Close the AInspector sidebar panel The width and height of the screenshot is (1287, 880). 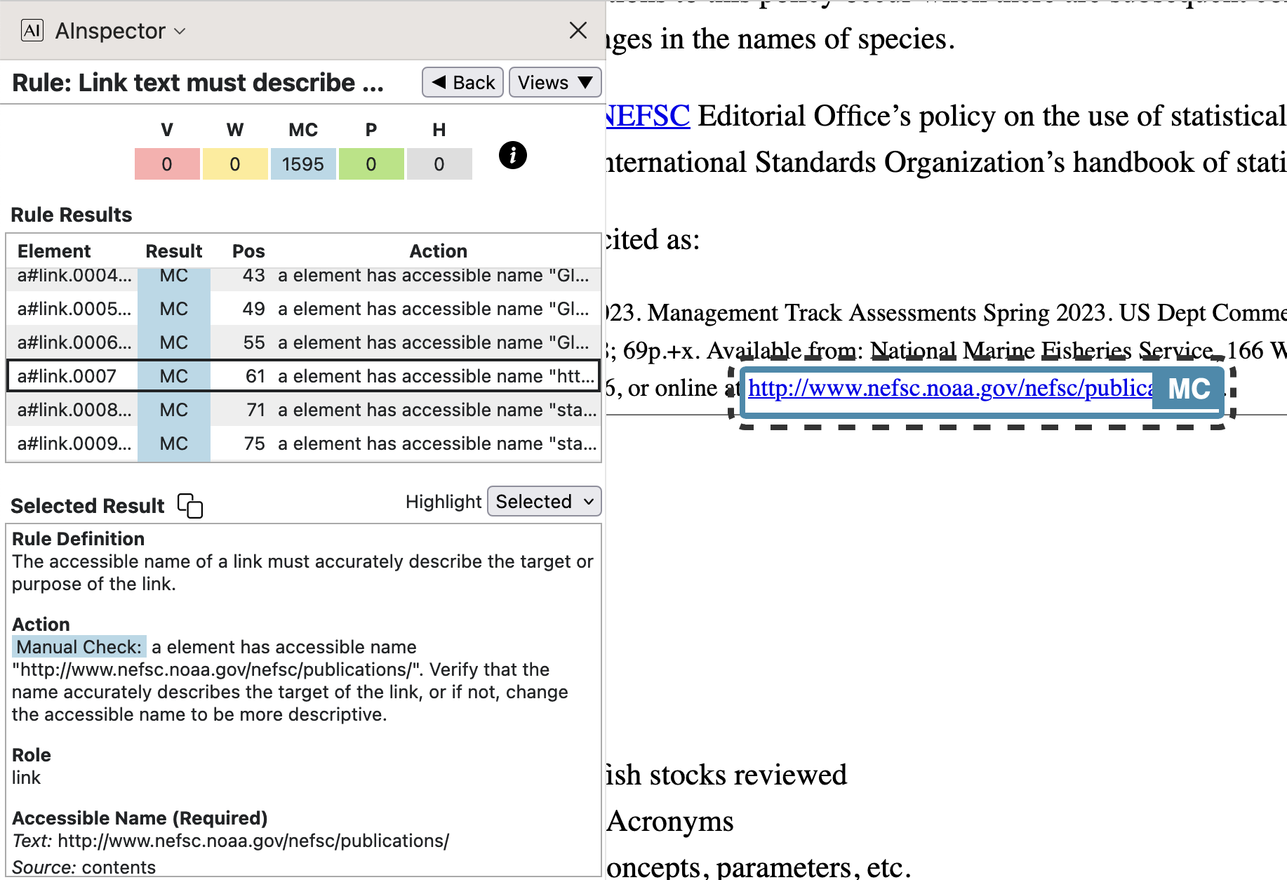pos(578,30)
